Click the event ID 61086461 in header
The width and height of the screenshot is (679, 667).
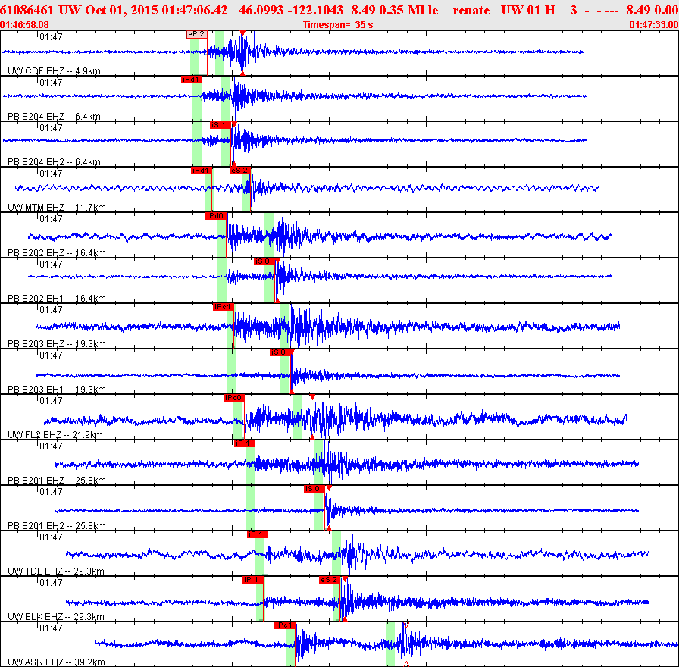coord(27,10)
